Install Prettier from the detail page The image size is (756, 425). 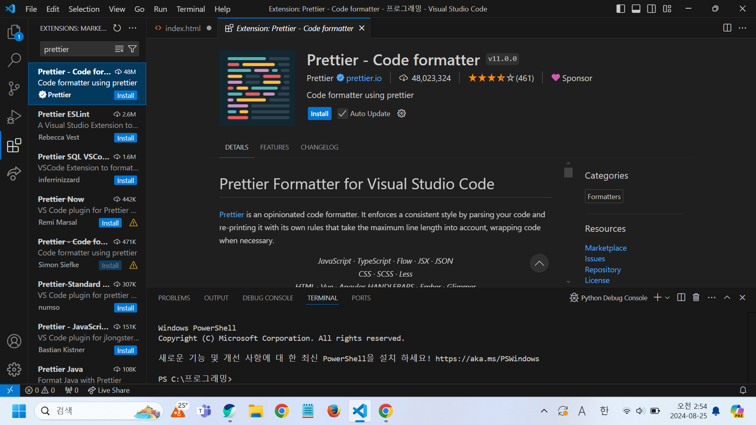[x=319, y=114]
